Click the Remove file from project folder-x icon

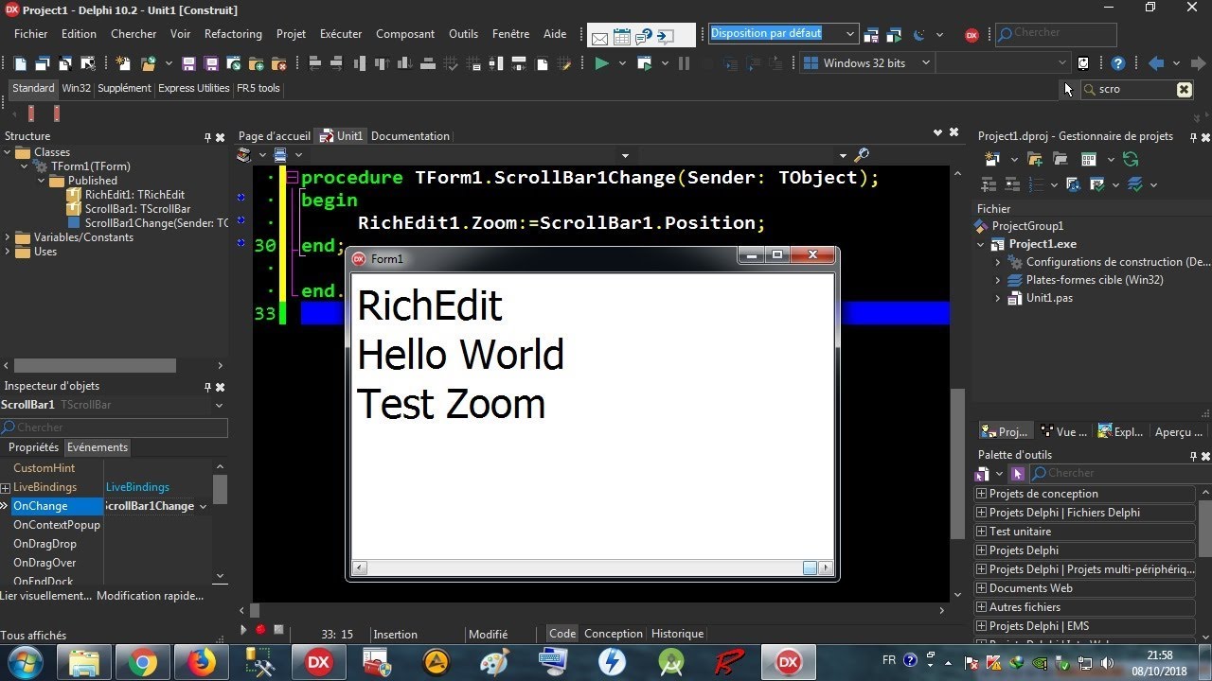[x=278, y=63]
